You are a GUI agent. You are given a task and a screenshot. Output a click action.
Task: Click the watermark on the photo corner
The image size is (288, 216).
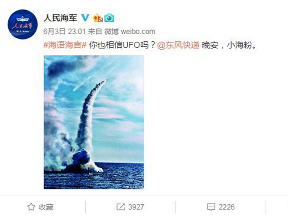coord(134,187)
